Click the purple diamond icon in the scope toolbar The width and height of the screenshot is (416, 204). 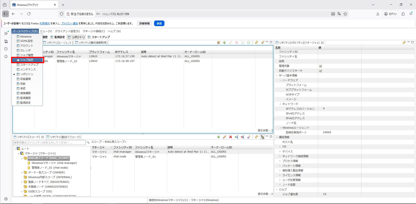[x=249, y=137]
